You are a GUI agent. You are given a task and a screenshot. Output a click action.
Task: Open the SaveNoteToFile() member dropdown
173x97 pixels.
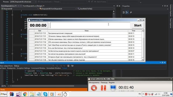tap(114, 9)
